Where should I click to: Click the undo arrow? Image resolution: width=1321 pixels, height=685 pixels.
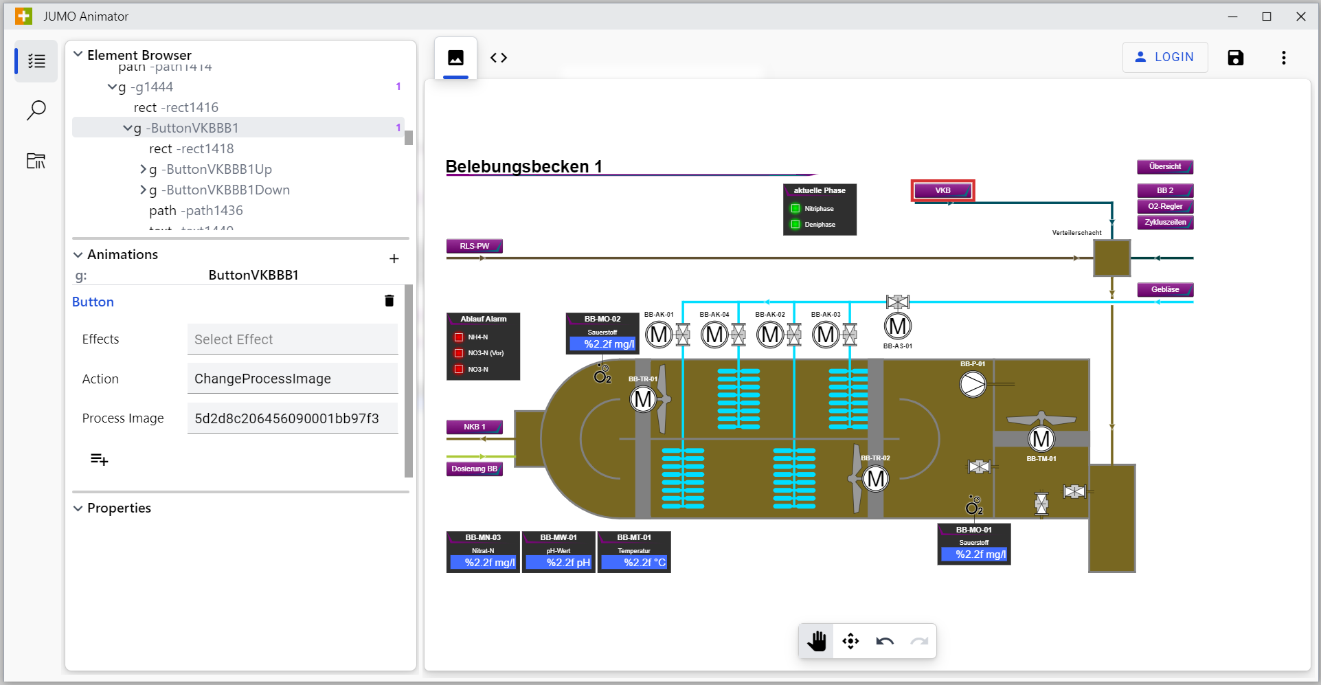tap(885, 641)
